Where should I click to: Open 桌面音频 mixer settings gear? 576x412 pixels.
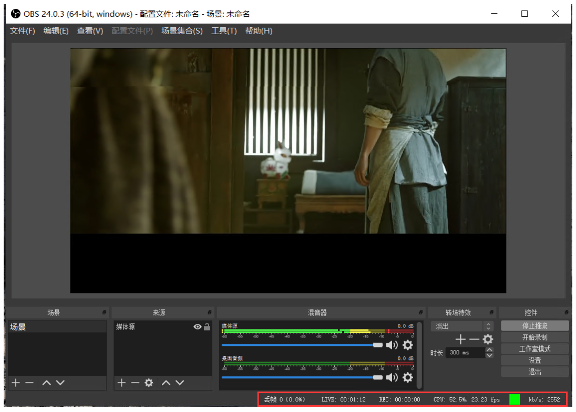click(408, 377)
